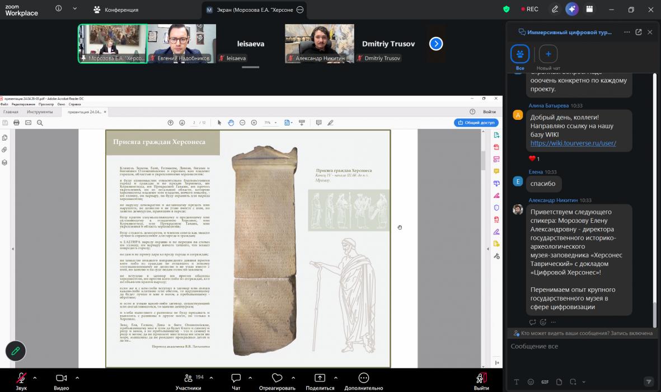Screen dimensions: 661x392
Task: Click the Сообщение все message input field
Action: [582, 356]
